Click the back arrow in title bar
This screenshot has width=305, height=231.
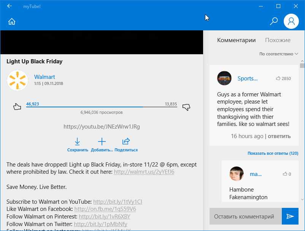click(x=10, y=6)
